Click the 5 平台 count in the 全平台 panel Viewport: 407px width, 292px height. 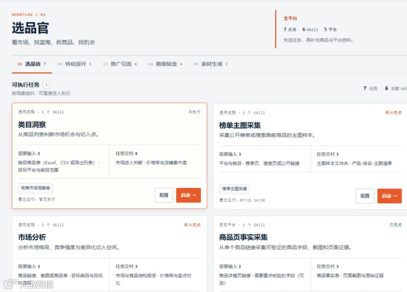pyautogui.click(x=331, y=29)
